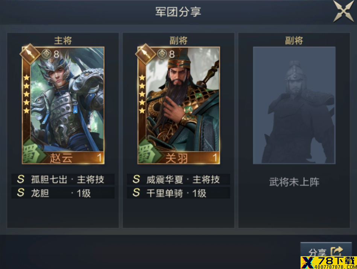Click the S rank icon beside 千里单骑
The width and height of the screenshot is (357, 269).
(137, 193)
